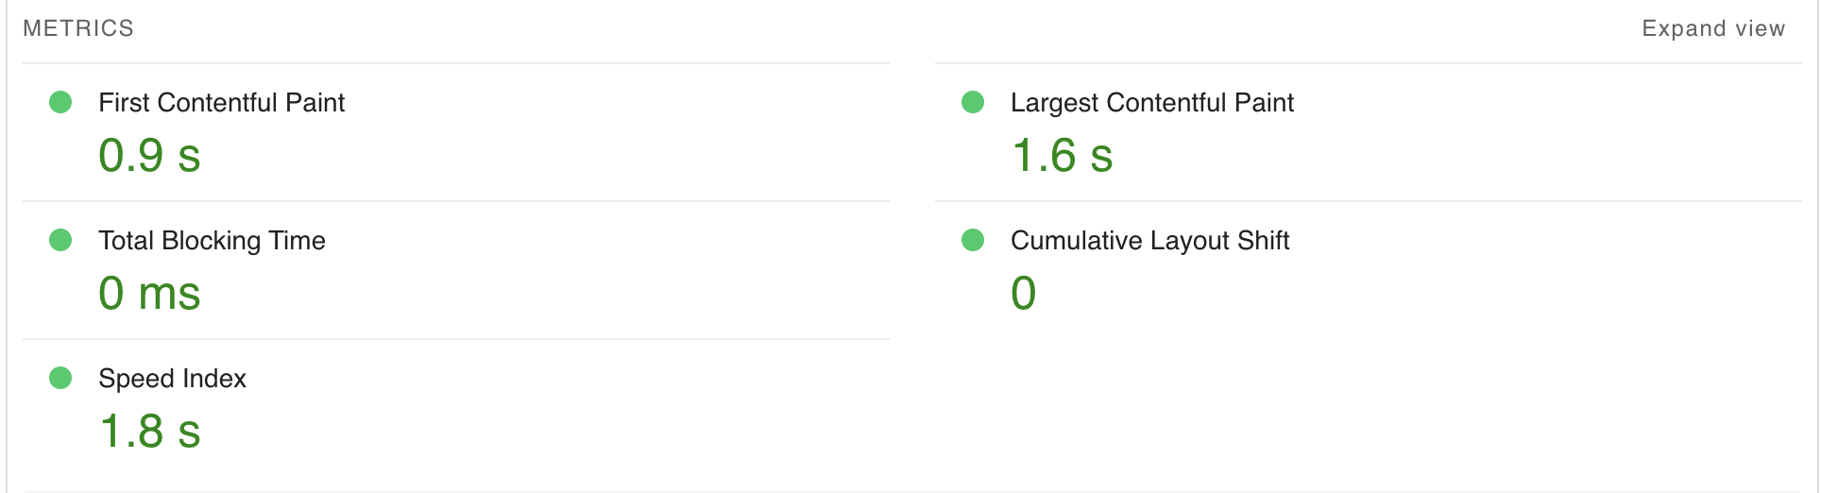Click the s unit after Largest Contentful Paint 1.6

(1101, 159)
